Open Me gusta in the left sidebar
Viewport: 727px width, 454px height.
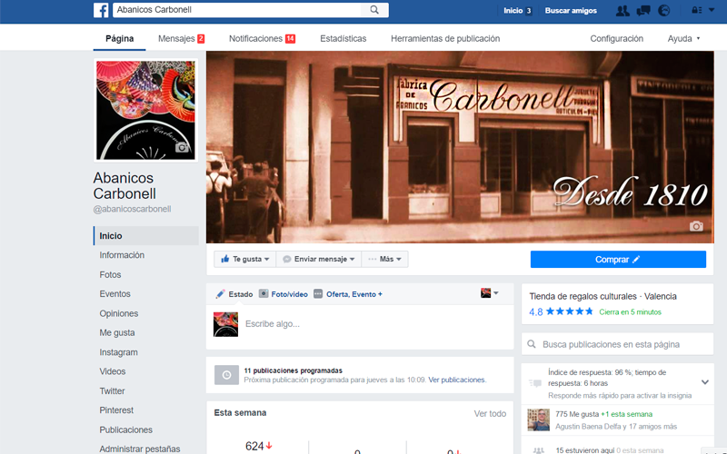coord(117,332)
